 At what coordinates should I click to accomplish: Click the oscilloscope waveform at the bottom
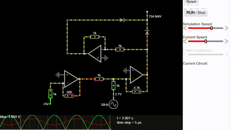click(56, 122)
